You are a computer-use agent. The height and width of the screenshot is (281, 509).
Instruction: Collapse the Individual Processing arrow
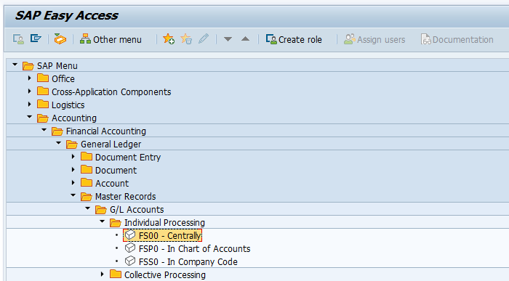coord(103,221)
